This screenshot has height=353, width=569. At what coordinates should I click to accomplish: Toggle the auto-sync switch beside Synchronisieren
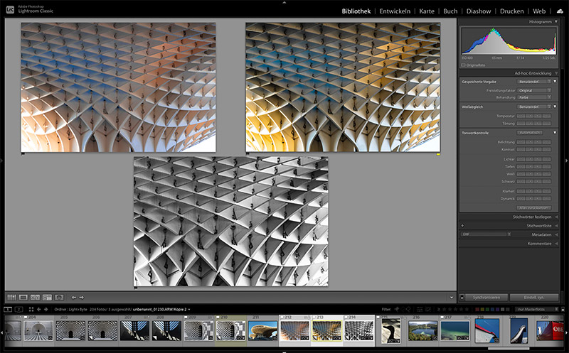click(x=462, y=296)
